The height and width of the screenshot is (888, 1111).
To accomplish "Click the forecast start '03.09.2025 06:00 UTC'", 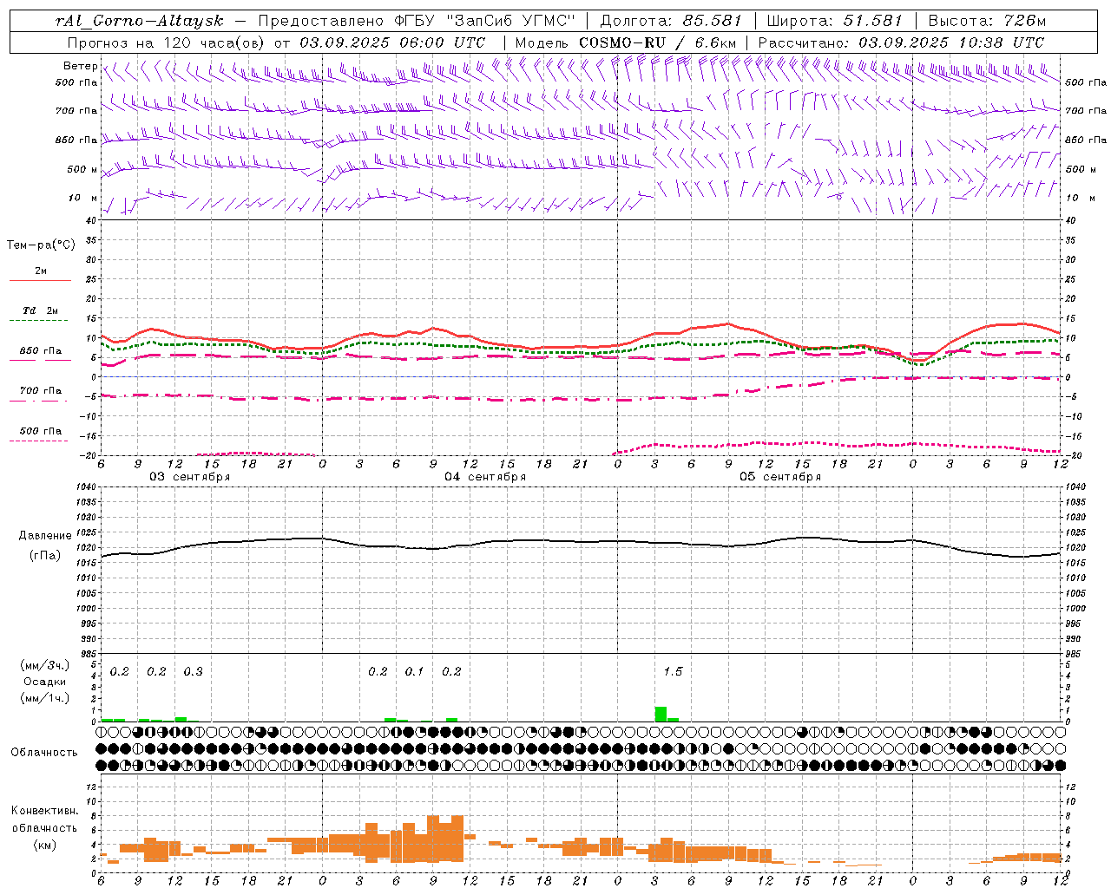I will point(392,42).
